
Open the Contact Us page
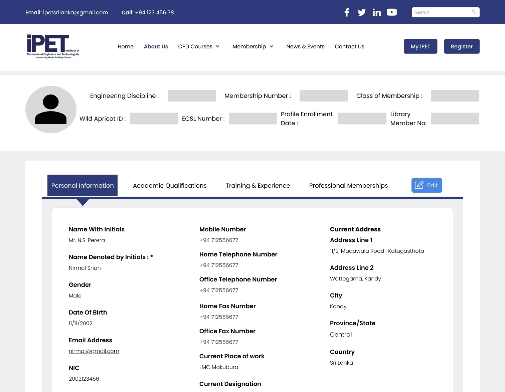click(349, 46)
